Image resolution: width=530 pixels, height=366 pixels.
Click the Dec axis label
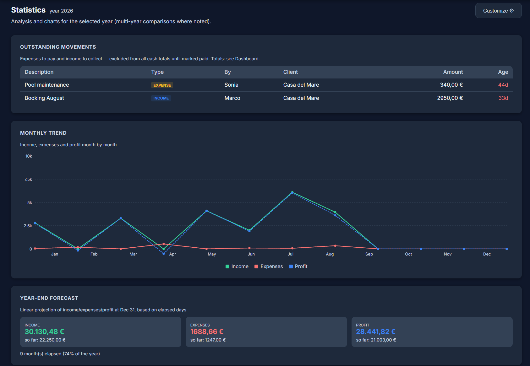[x=487, y=254]
